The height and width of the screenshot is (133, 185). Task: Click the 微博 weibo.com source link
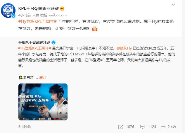[x=53, y=15]
